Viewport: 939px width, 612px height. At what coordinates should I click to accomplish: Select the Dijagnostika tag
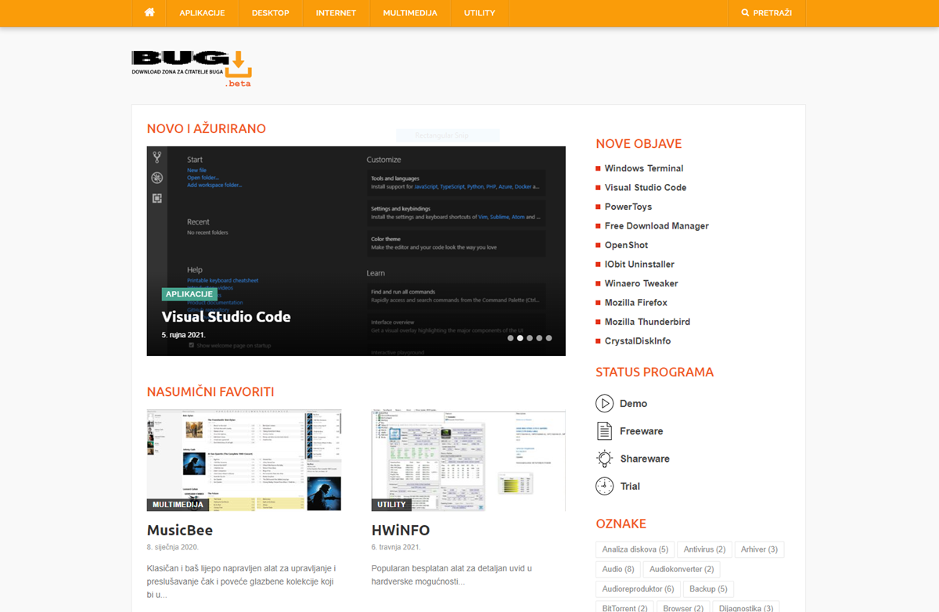746,608
